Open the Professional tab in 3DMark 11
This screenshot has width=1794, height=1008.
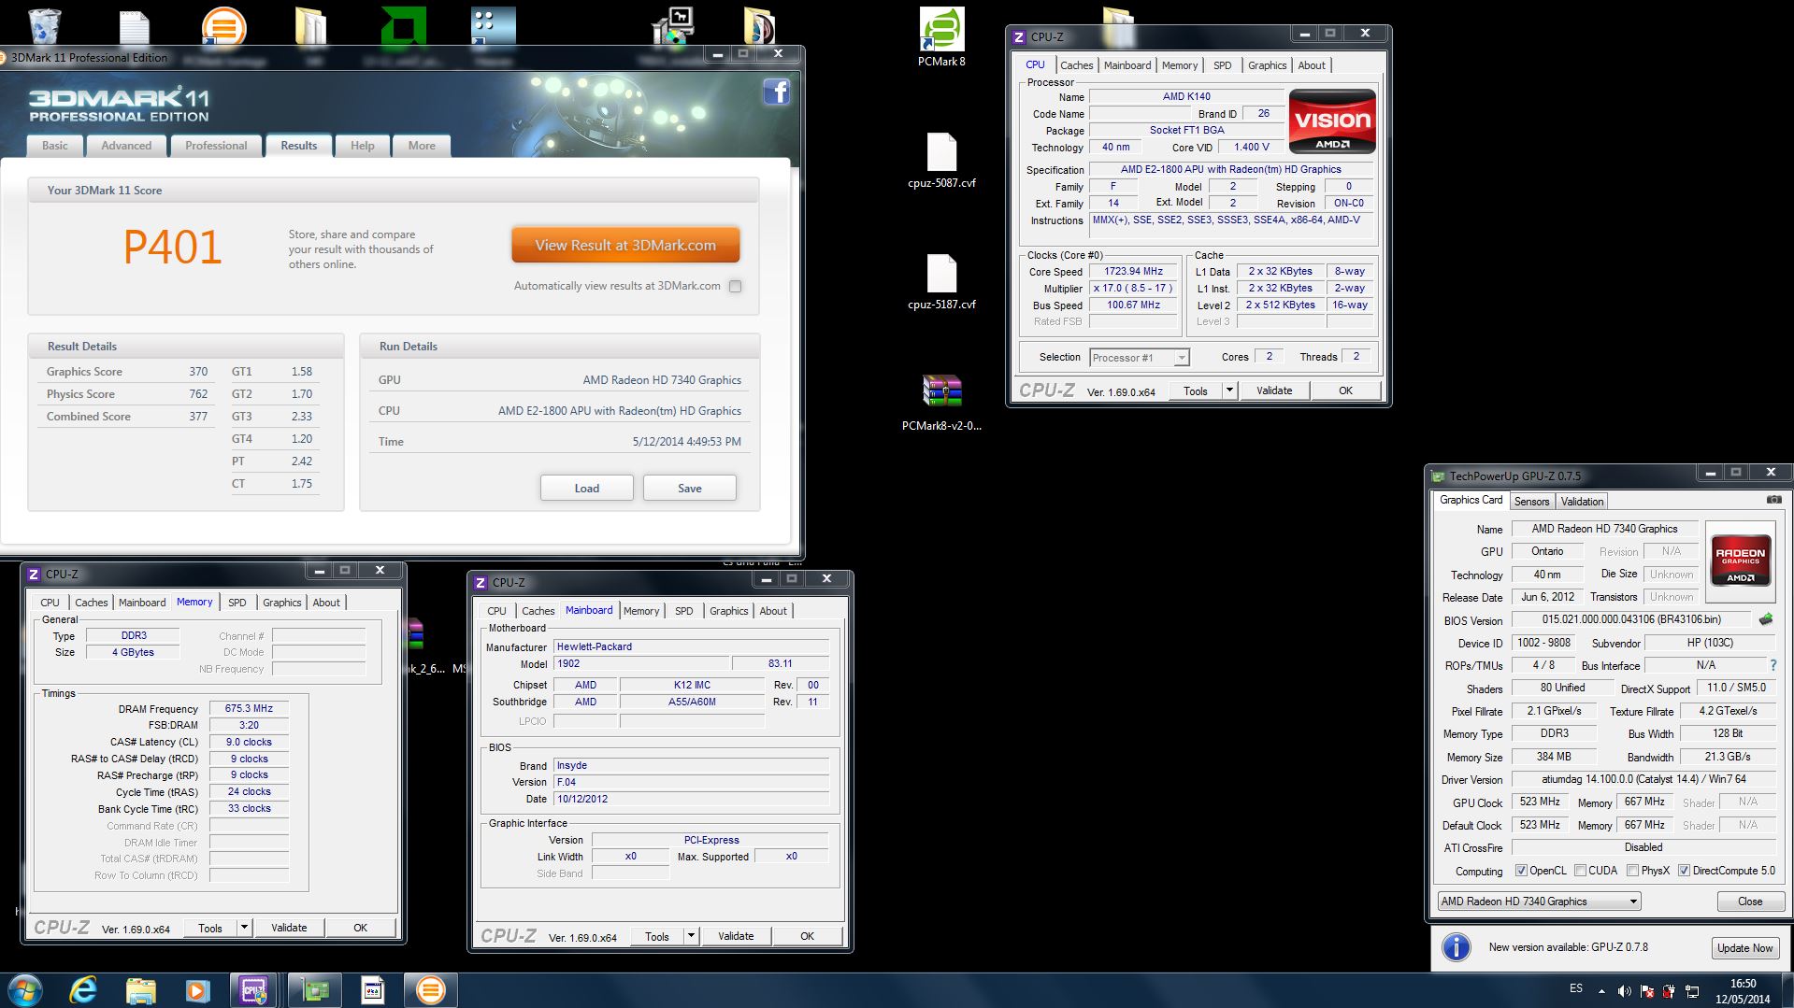tap(216, 146)
